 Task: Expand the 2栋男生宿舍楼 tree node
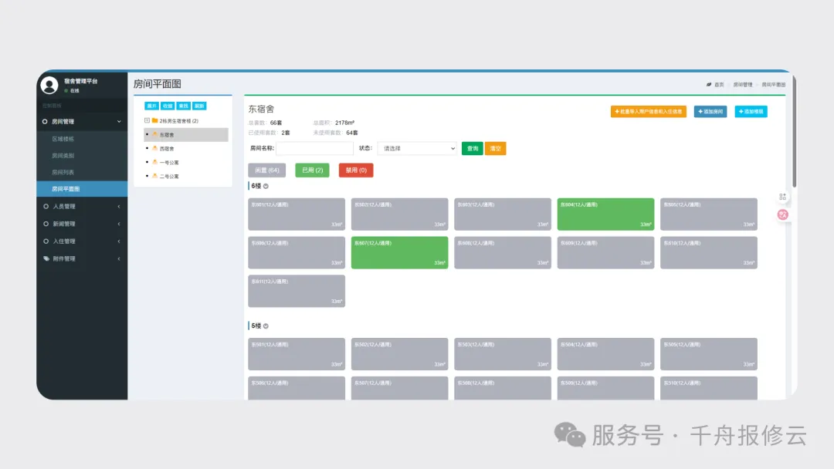(147, 120)
